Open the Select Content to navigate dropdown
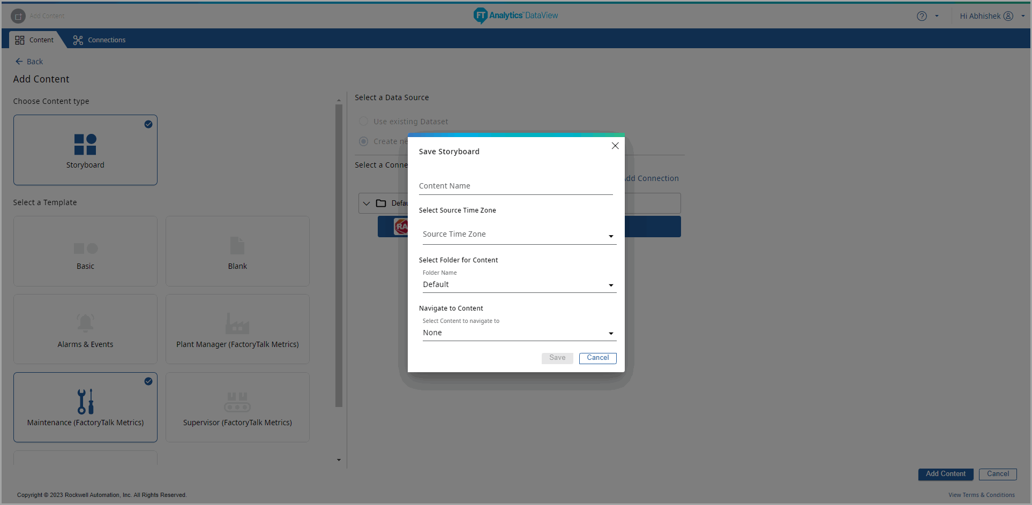The height and width of the screenshot is (505, 1032). coord(519,333)
